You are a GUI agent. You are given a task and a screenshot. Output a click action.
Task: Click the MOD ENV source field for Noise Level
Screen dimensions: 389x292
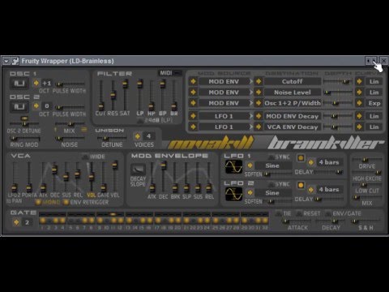tap(224, 92)
